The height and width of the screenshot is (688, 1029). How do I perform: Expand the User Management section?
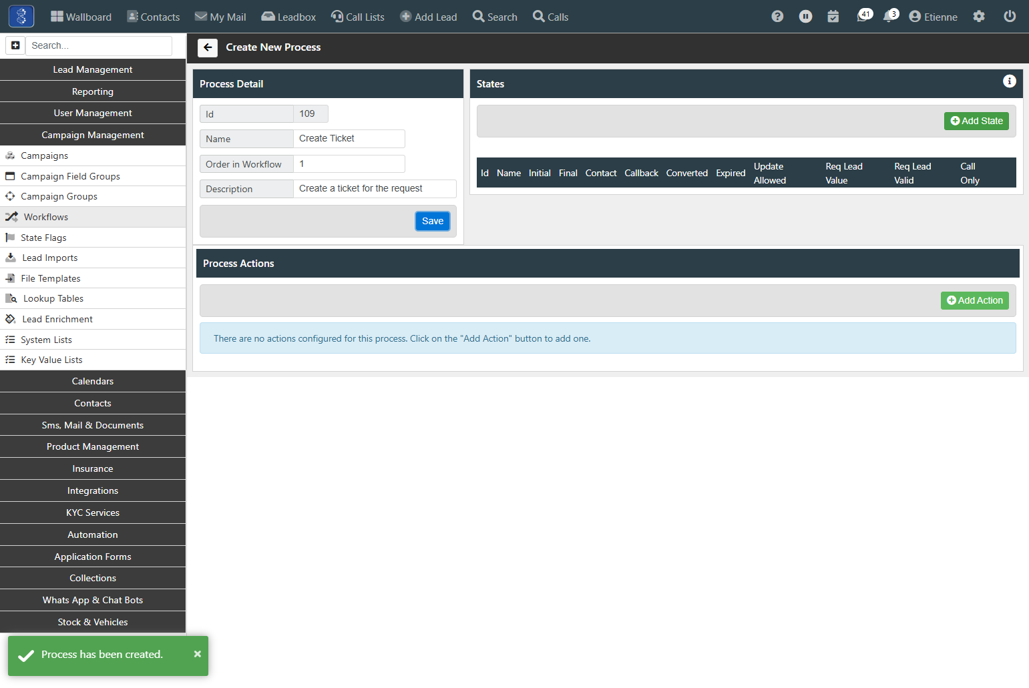[93, 113]
